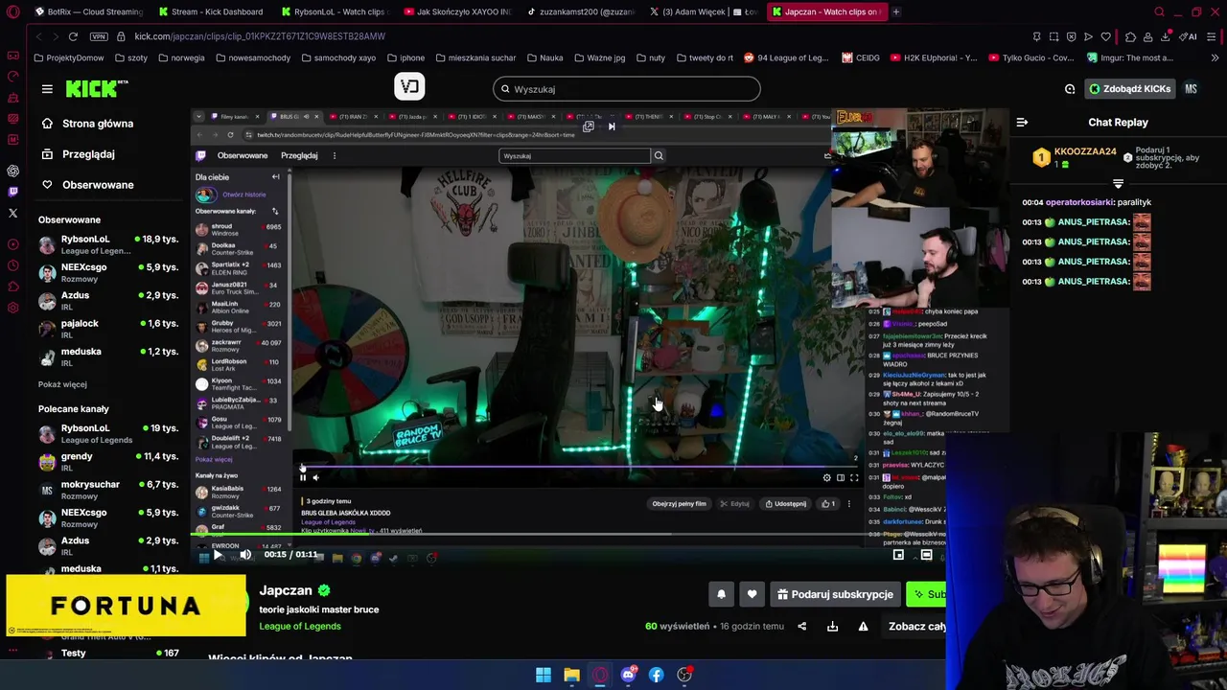
Task: Open a new browser tab with plus
Action: coord(895,11)
